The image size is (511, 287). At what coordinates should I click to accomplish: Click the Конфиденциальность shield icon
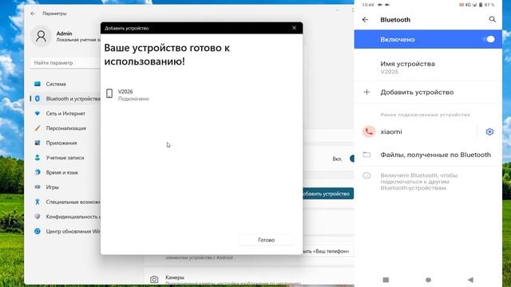pos(38,217)
